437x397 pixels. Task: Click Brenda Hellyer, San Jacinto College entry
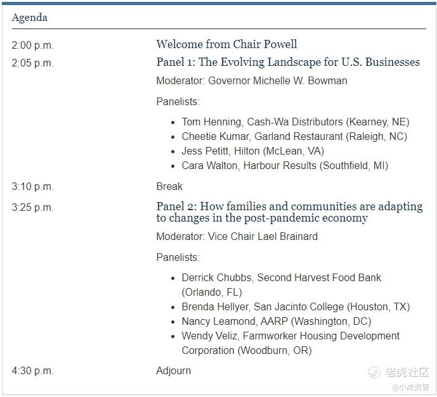click(296, 307)
